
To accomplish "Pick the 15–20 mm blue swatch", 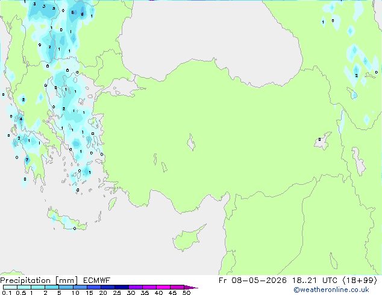I will [93, 287].
